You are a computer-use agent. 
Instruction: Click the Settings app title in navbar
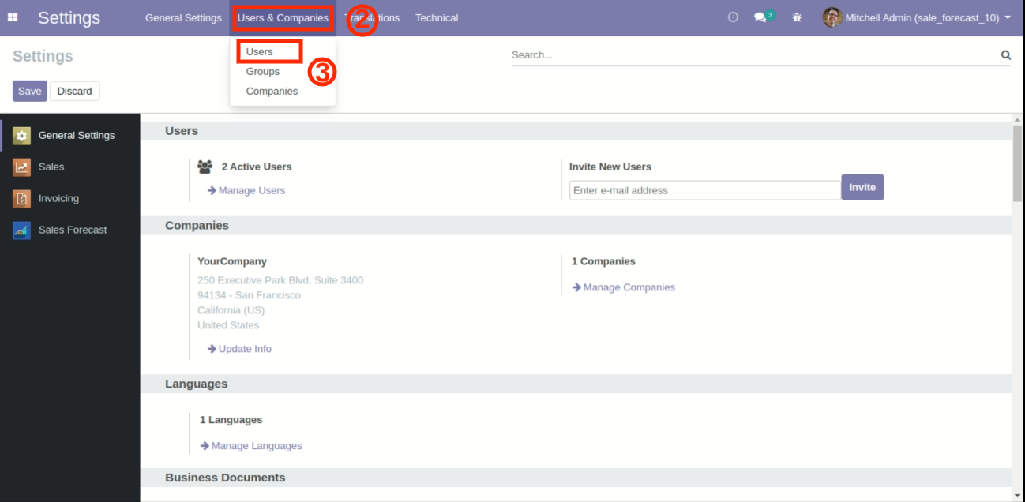point(69,17)
